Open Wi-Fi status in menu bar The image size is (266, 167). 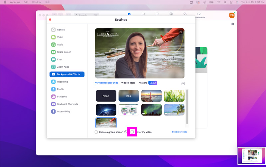point(219,2)
